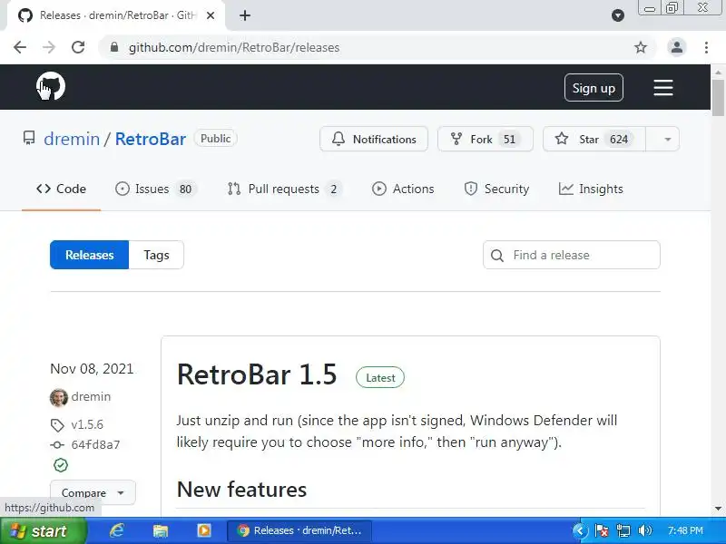Close the Releases GitHub tab

[x=211, y=15]
